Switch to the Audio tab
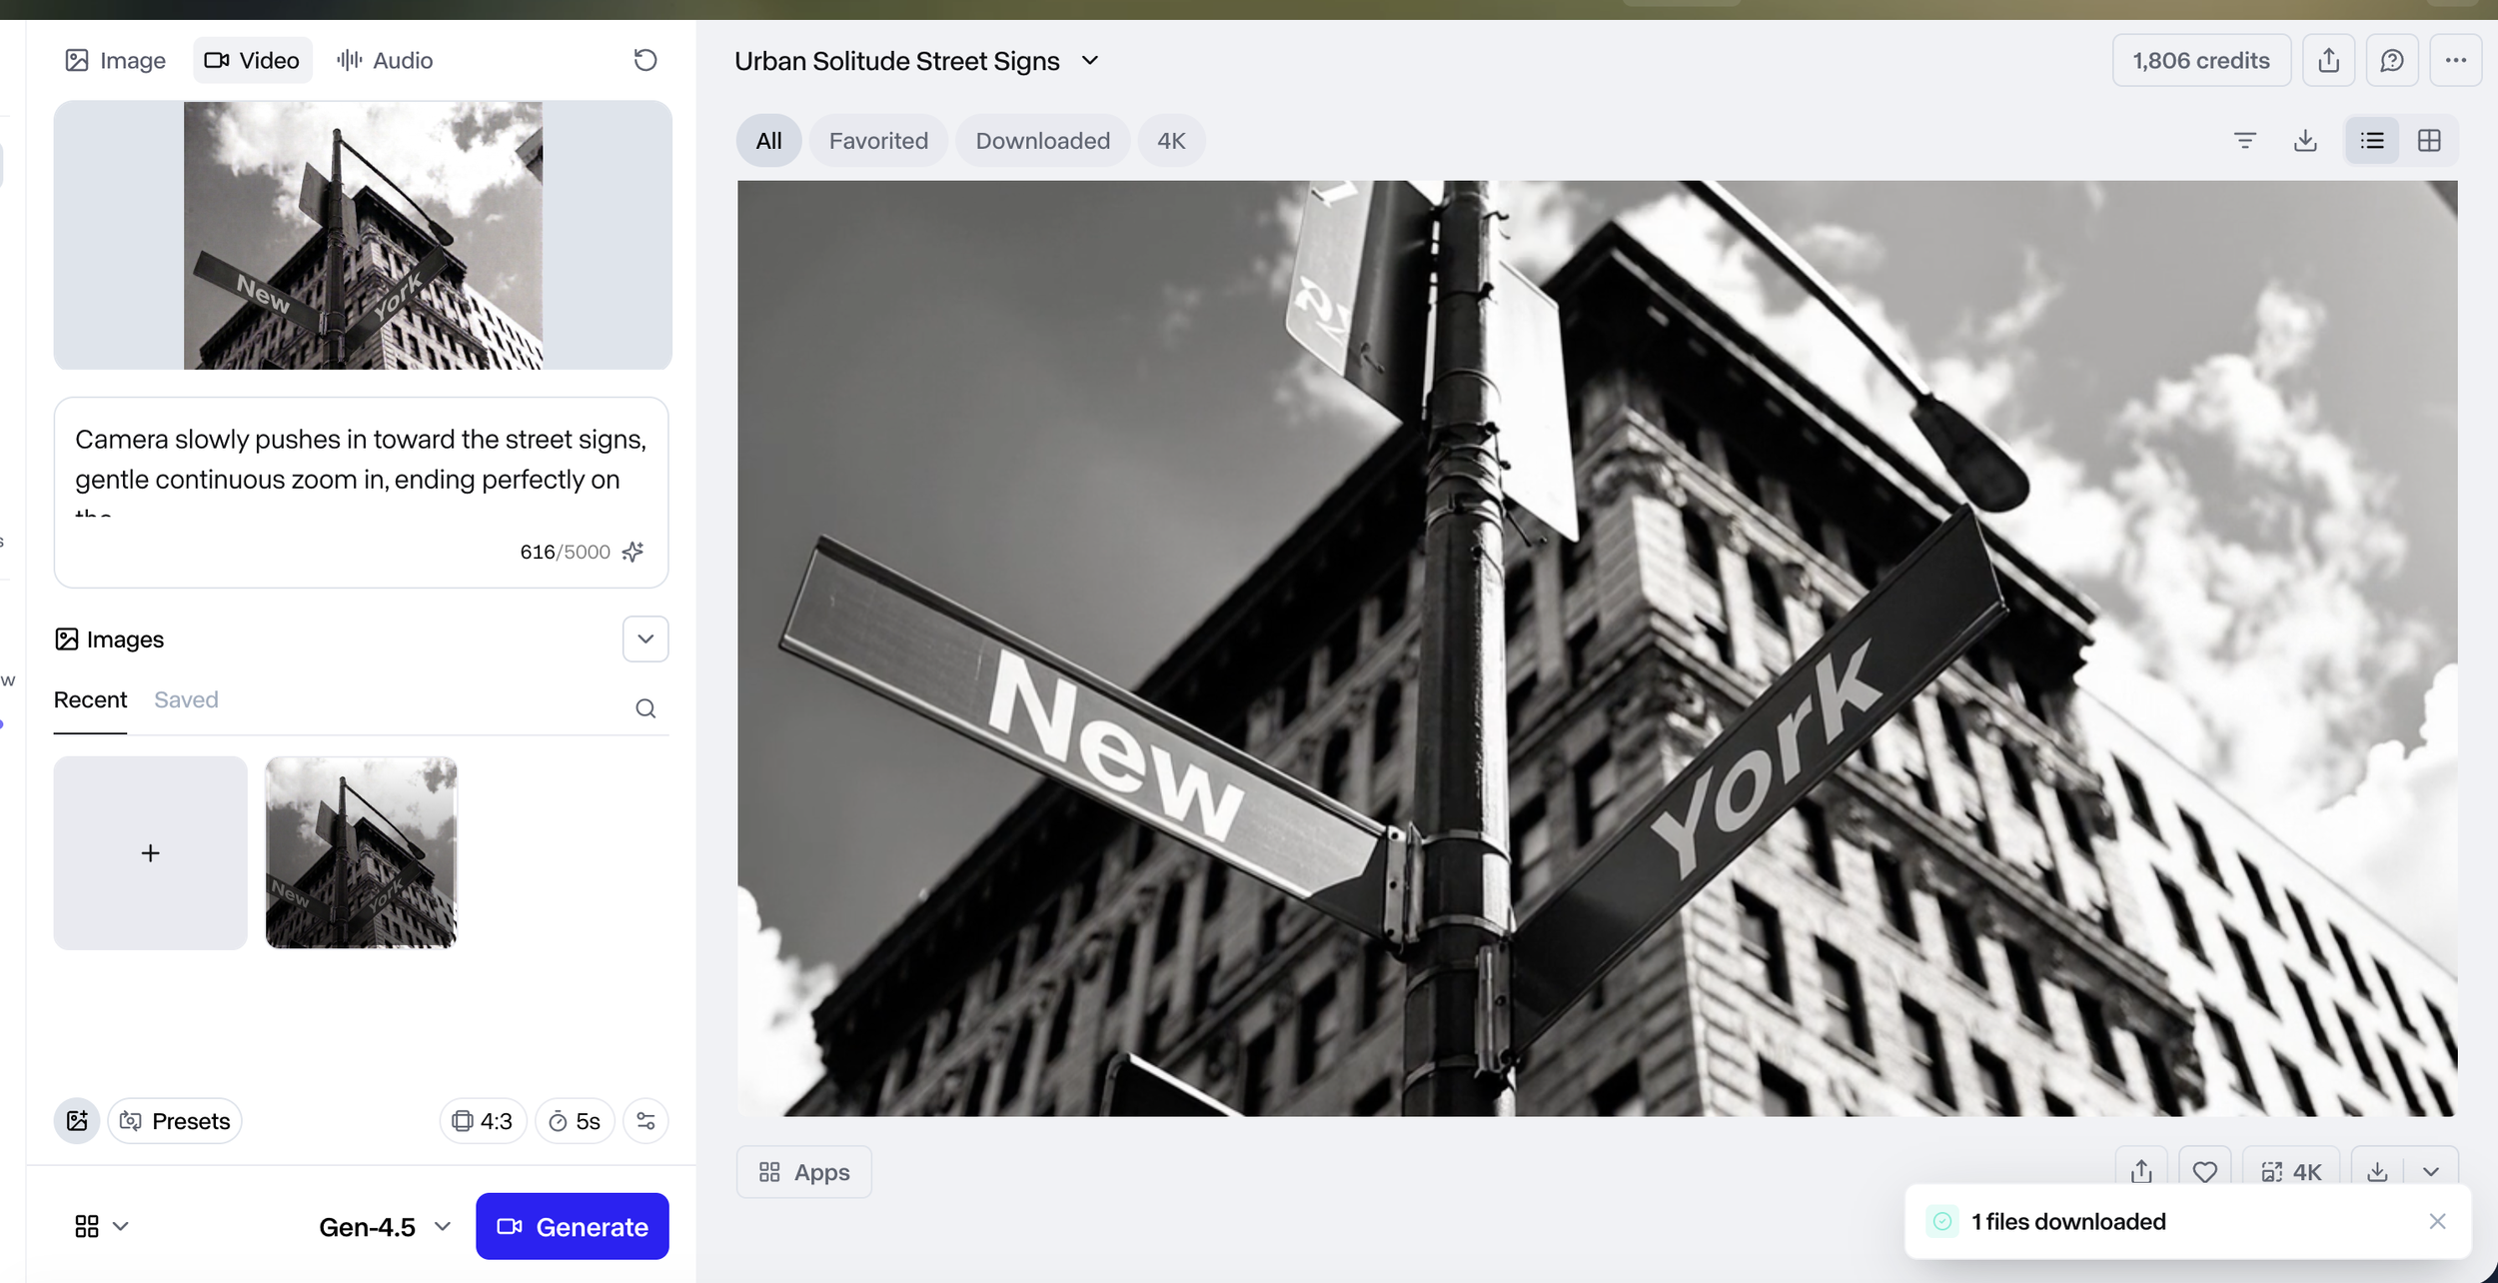 click(385, 61)
